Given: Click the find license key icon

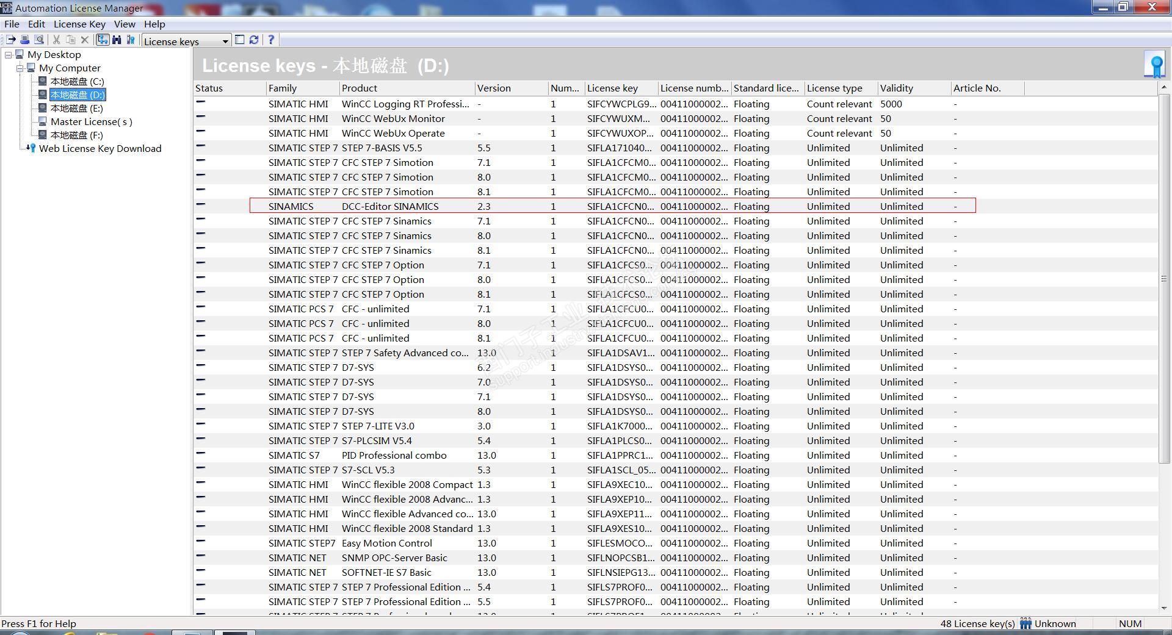Looking at the screenshot, I should pyautogui.click(x=131, y=40).
